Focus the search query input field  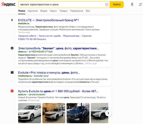[x=62, y=4]
